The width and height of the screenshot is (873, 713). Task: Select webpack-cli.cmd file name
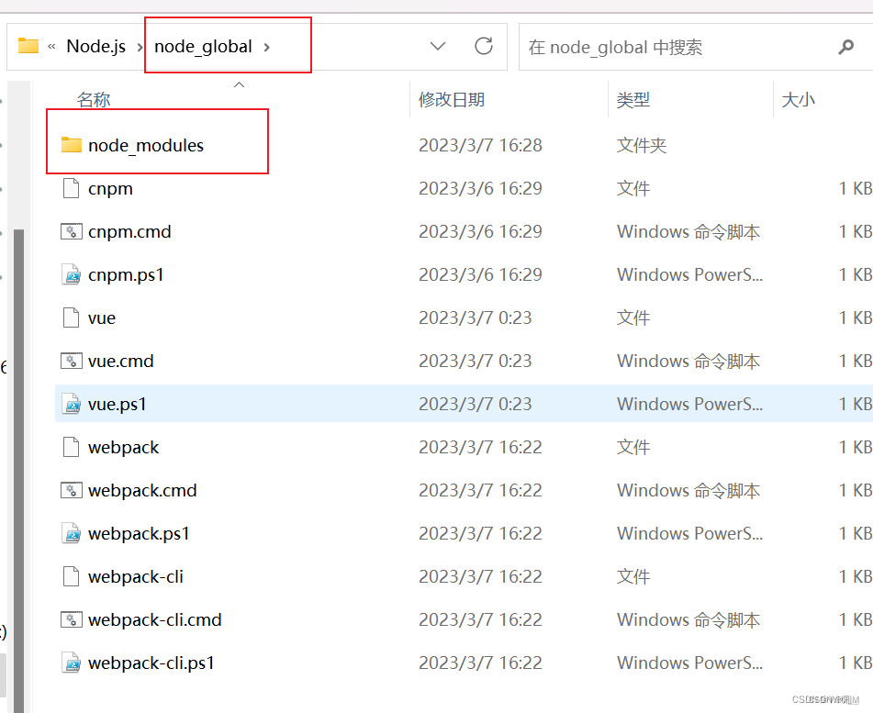[155, 620]
